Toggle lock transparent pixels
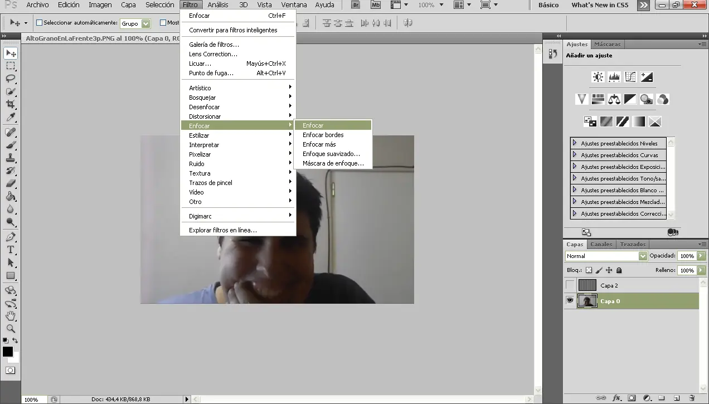The height and width of the screenshot is (404, 709). (589, 270)
